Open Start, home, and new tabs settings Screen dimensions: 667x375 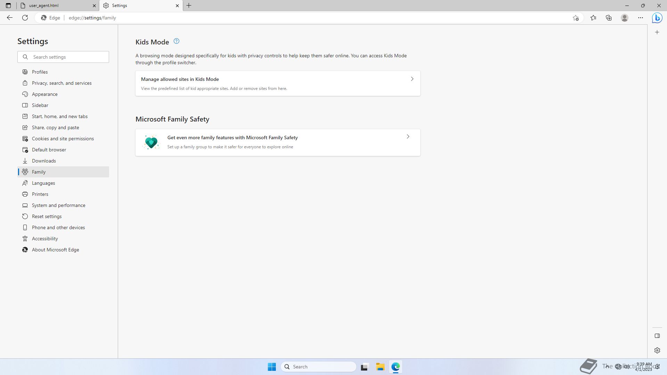(63, 116)
